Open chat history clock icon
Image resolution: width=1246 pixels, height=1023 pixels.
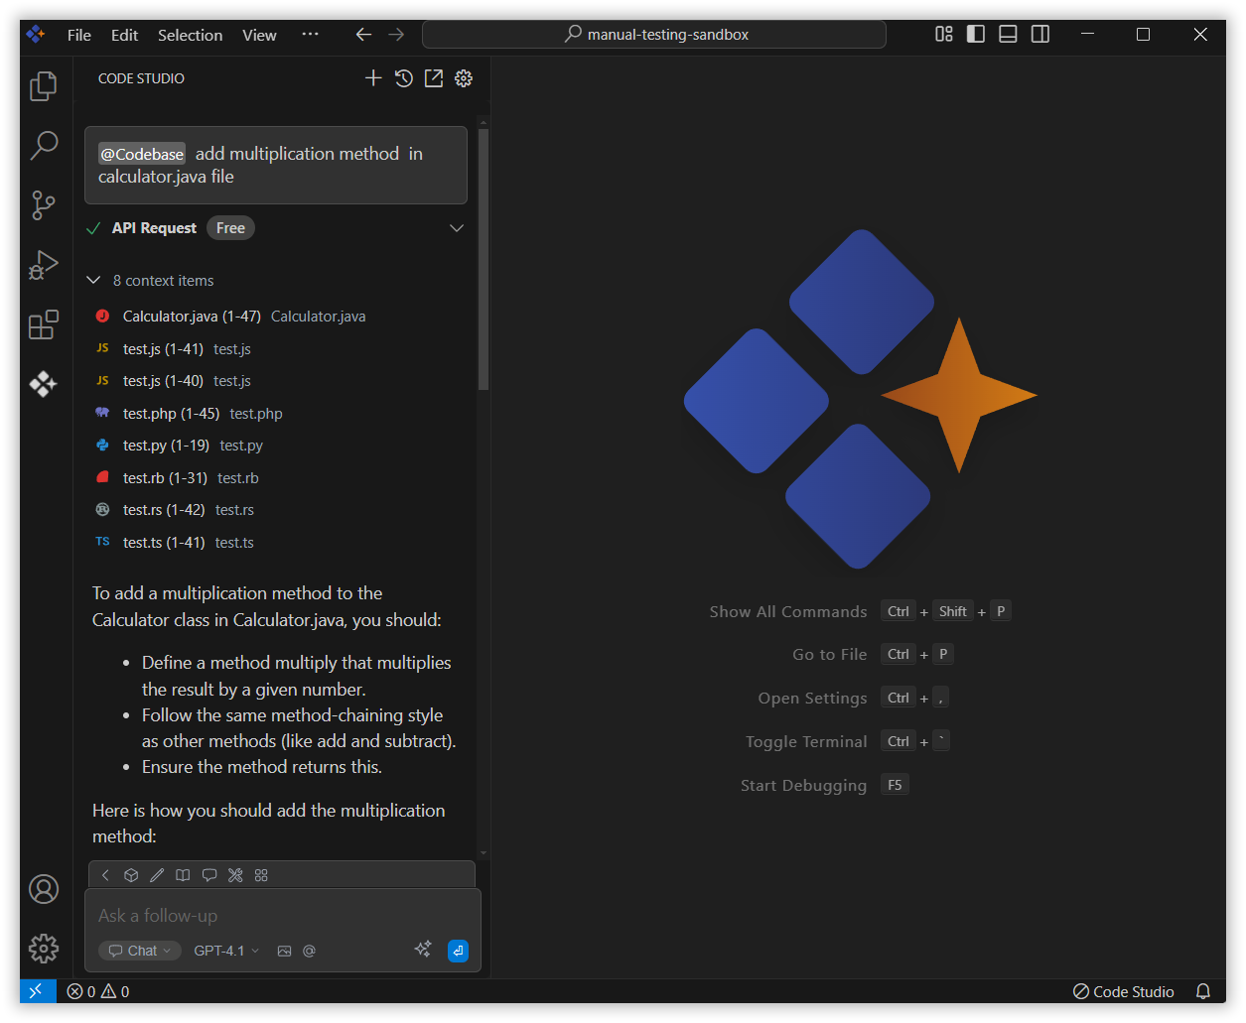pyautogui.click(x=403, y=78)
